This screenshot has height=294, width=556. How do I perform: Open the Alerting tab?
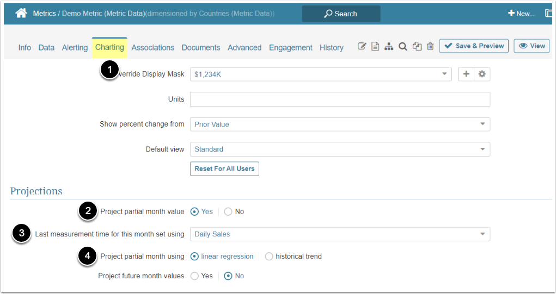point(75,48)
